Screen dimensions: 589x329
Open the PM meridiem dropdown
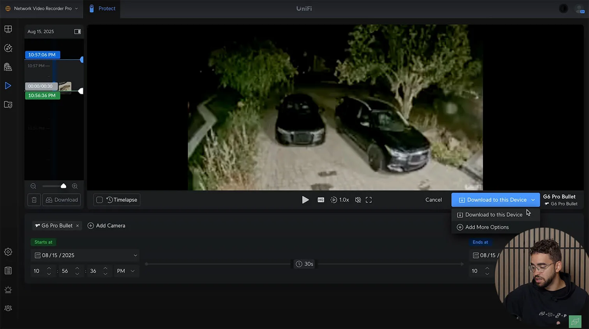(x=126, y=271)
